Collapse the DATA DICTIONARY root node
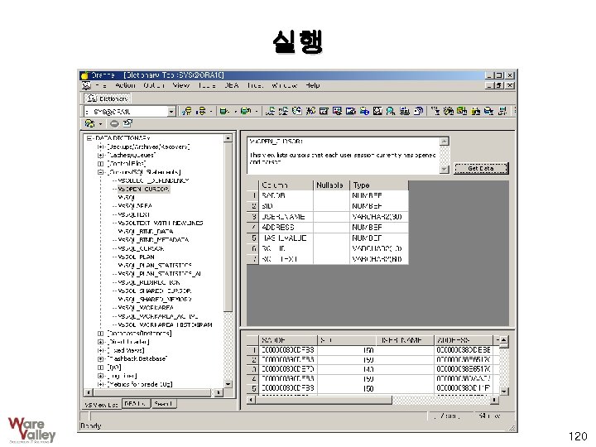 [89, 138]
